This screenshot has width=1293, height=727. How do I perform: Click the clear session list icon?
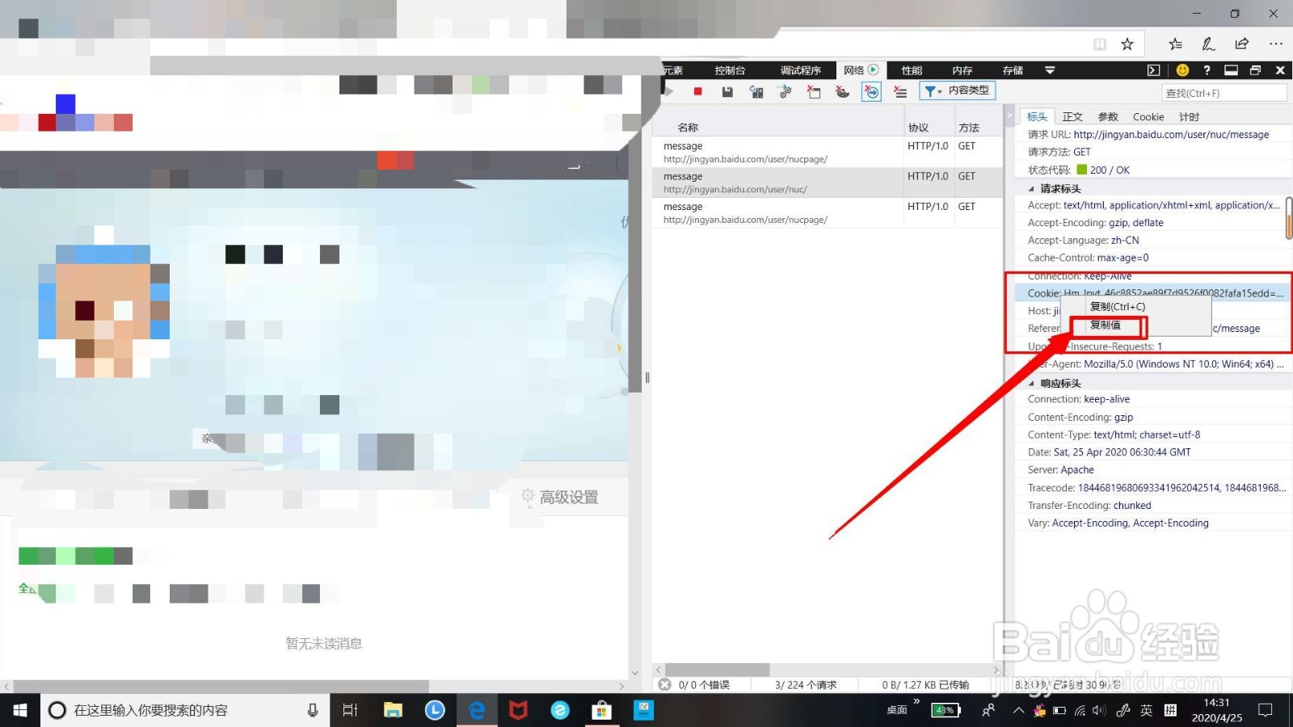tap(900, 92)
